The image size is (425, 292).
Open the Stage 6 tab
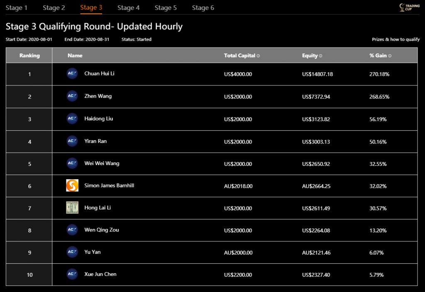pos(203,7)
